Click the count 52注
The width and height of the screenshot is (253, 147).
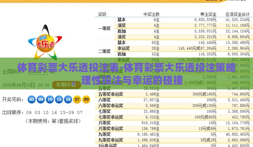click(155, 54)
